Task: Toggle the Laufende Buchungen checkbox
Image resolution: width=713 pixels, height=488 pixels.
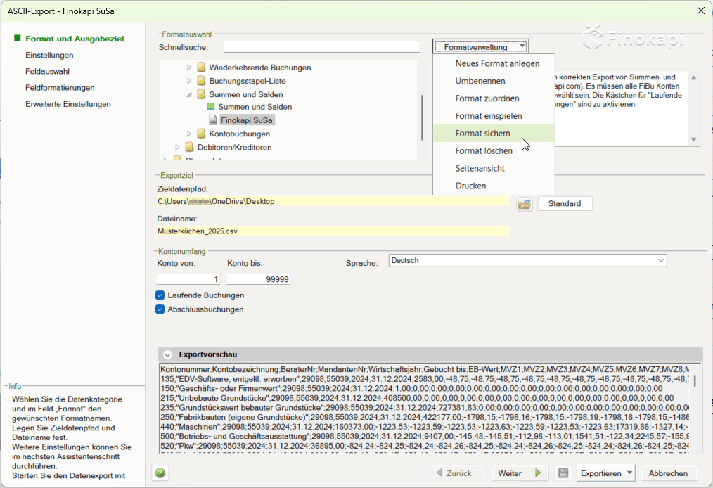Action: 160,295
